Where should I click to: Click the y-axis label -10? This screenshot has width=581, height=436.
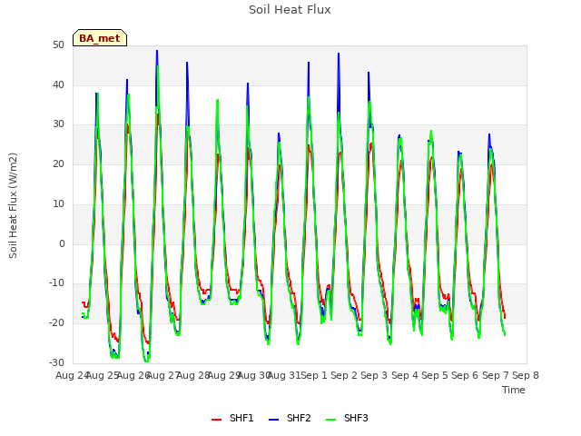coord(57,283)
